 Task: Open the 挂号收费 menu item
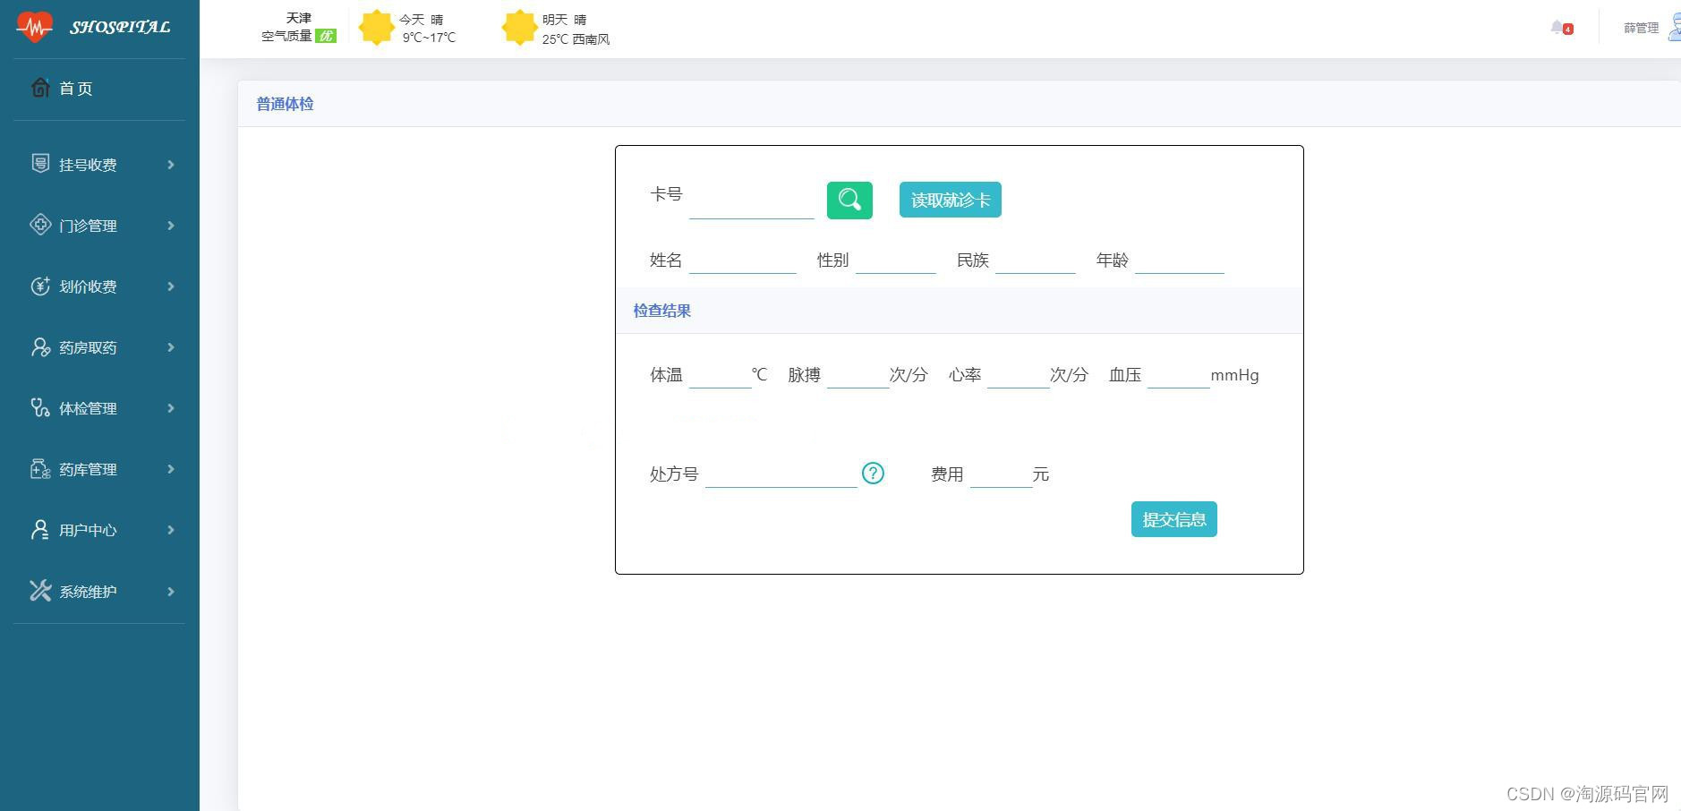[x=99, y=165]
